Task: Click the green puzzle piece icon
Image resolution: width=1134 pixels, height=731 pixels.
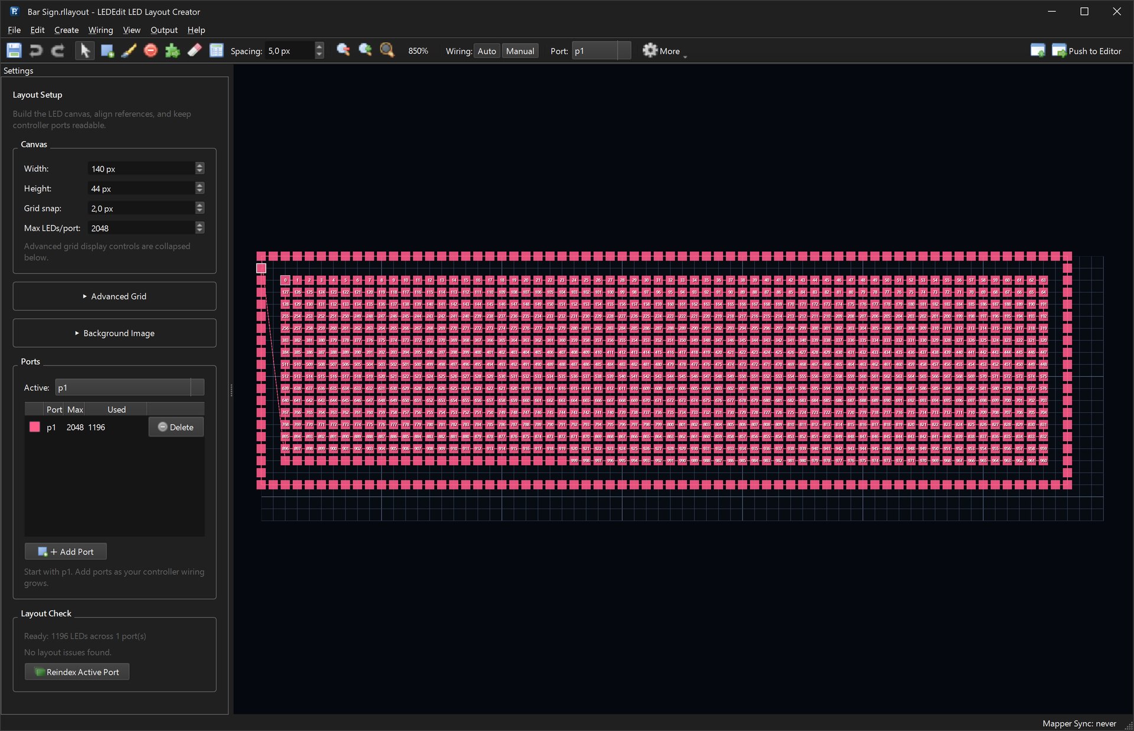Action: tap(172, 51)
